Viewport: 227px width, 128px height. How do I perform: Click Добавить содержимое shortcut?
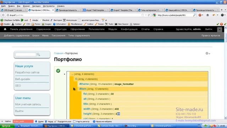[x=17, y=36]
